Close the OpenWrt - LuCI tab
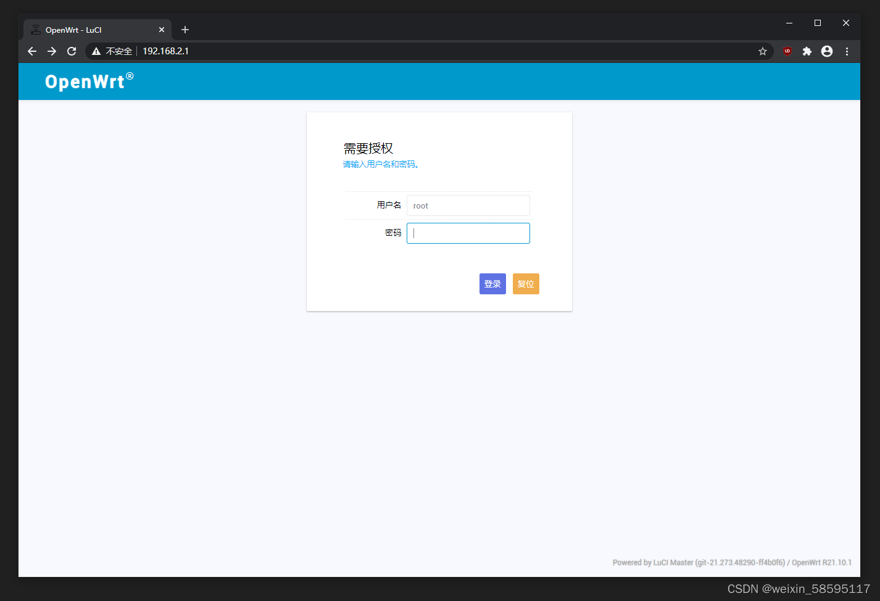This screenshot has height=601, width=880. [162, 30]
